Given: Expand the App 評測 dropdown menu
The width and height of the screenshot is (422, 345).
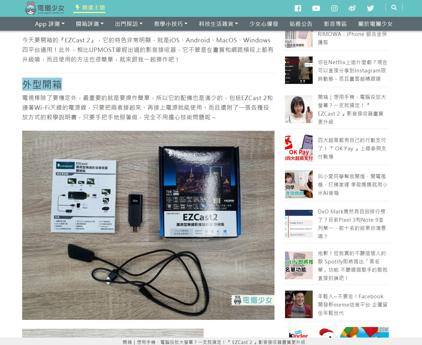Looking at the screenshot, I should (50, 24).
